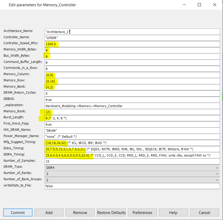Edit HW_DRAM_Name field with "DRAM"
Viewport: 223px width, 220px height.
132,131
